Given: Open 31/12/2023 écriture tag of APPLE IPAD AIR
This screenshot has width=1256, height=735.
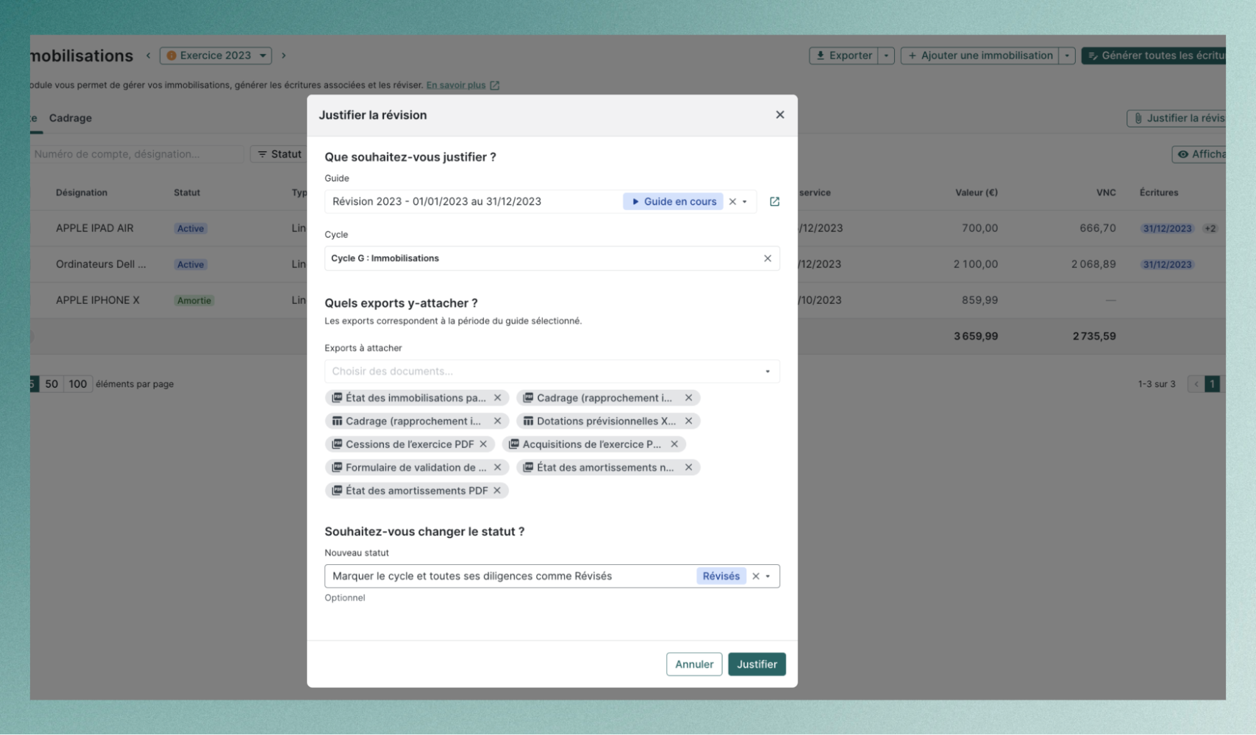Looking at the screenshot, I should coord(1167,228).
